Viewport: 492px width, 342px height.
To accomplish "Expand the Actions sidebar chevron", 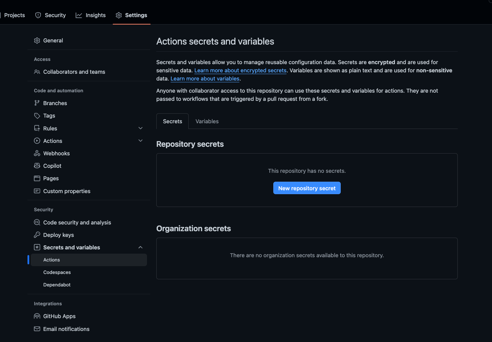I will [140, 140].
